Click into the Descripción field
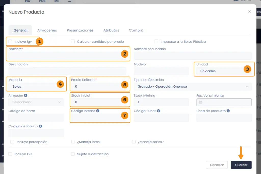The width and height of the screenshot is (261, 174). click(x=67, y=71)
